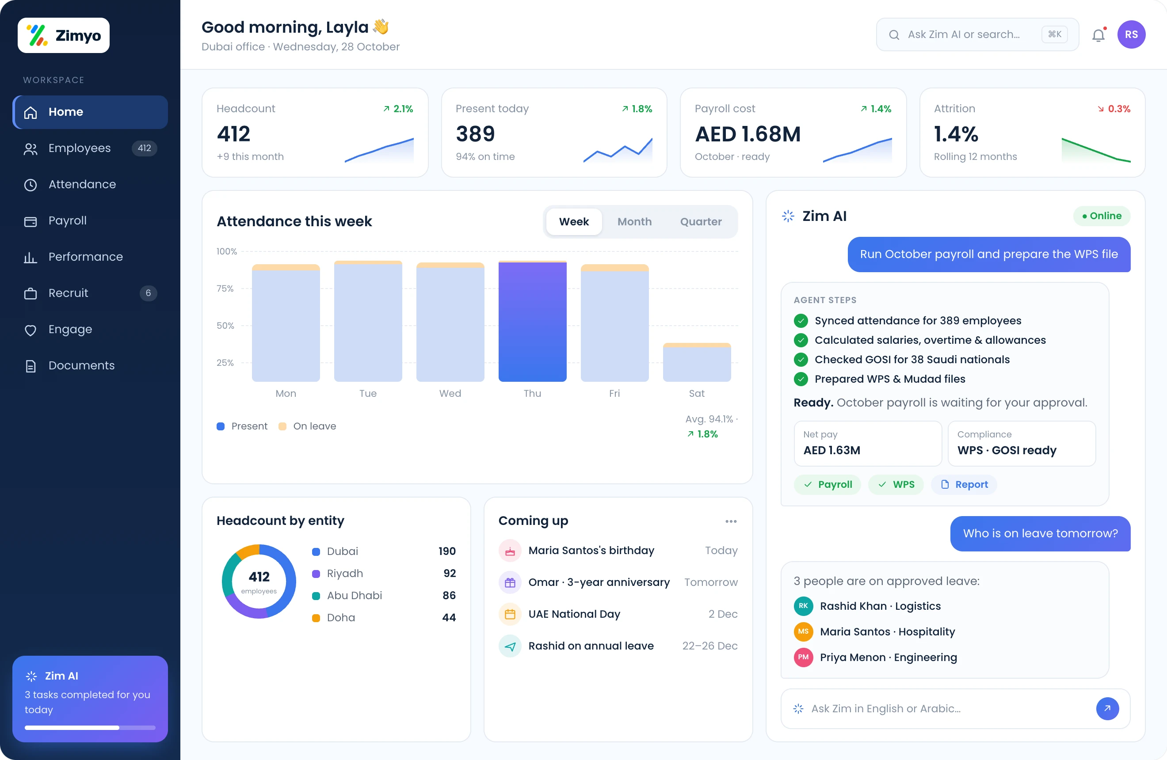Viewport: 1167px width, 760px height.
Task: Click the Doha entity row
Action: pos(384,617)
